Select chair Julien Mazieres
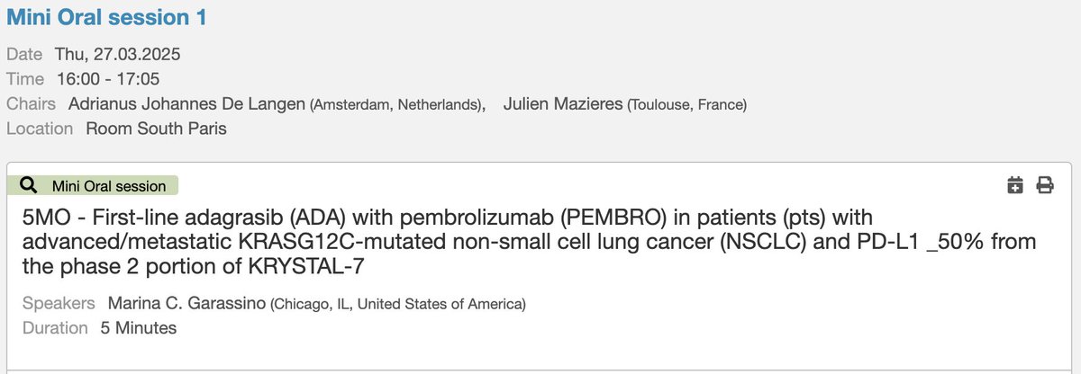This screenshot has height=374, width=1081. 563,104
